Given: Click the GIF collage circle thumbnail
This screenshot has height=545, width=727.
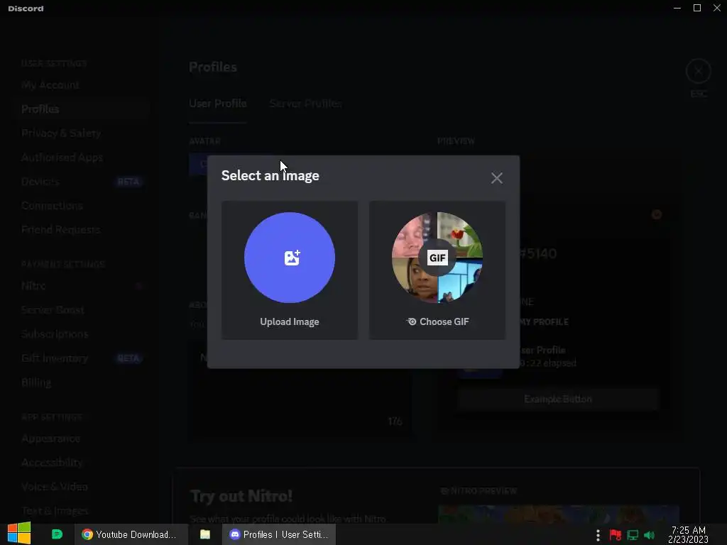Looking at the screenshot, I should [x=437, y=258].
